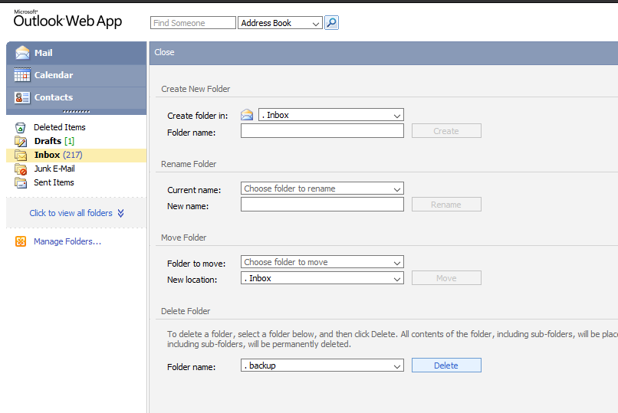618x413 pixels.
Task: Click the Calendar grid icon
Action: pos(22,75)
